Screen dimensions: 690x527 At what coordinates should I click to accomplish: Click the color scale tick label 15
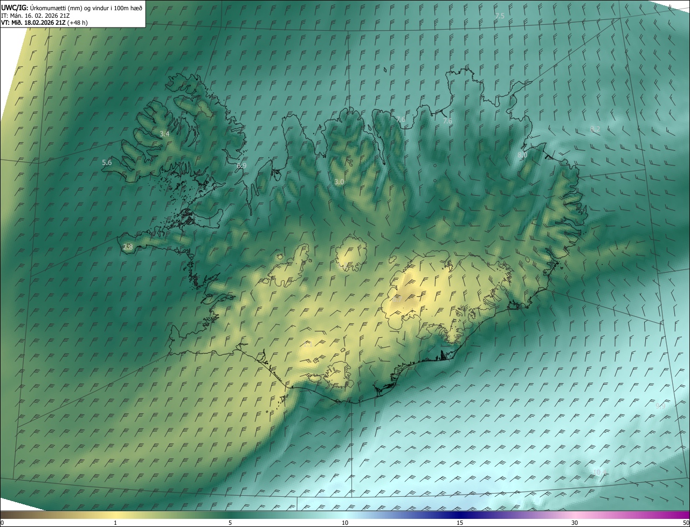tap(460, 523)
